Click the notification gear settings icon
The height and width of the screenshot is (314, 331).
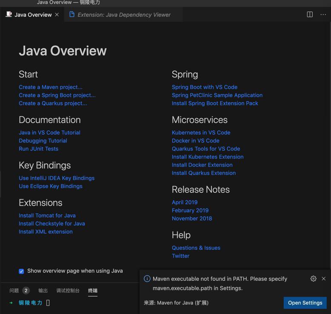click(x=313, y=279)
